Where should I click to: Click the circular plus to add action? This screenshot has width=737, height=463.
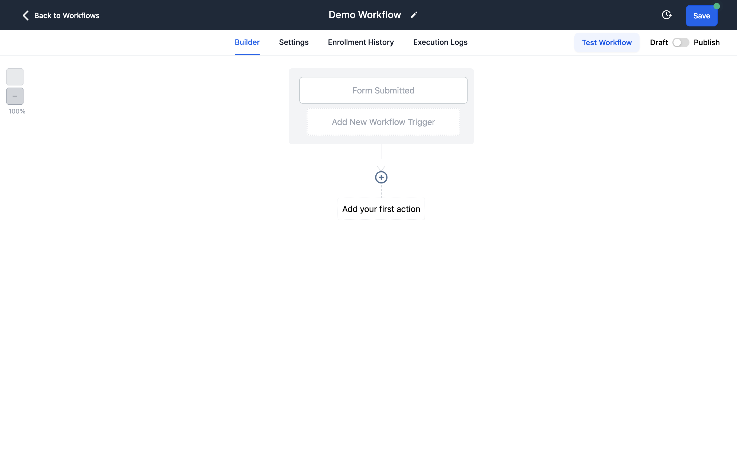pyautogui.click(x=381, y=177)
